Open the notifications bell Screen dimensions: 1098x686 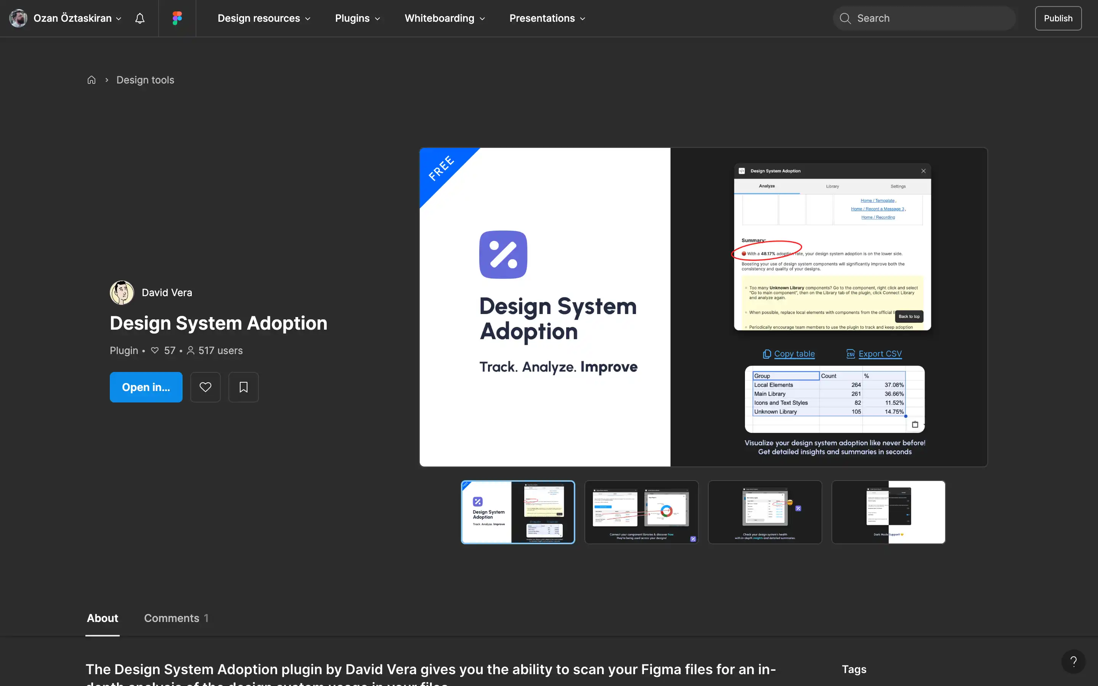140,18
